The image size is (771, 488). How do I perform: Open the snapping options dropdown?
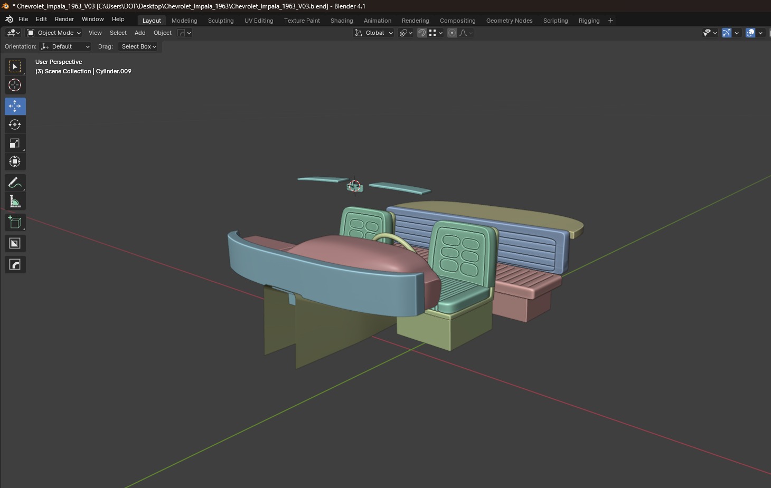point(436,33)
